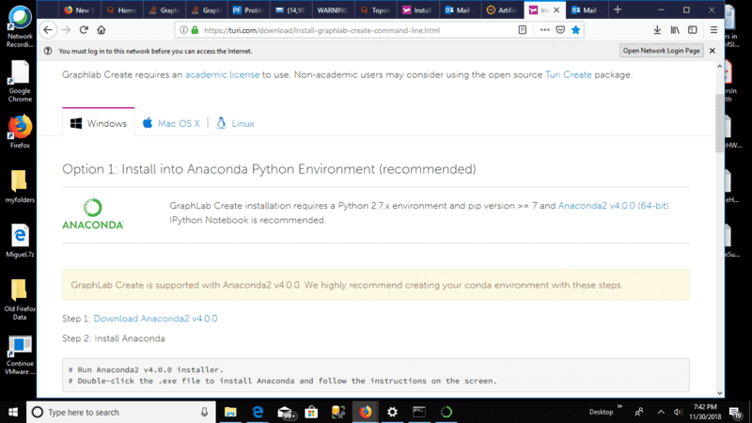Click the URL address bar

pyautogui.click(x=357, y=29)
